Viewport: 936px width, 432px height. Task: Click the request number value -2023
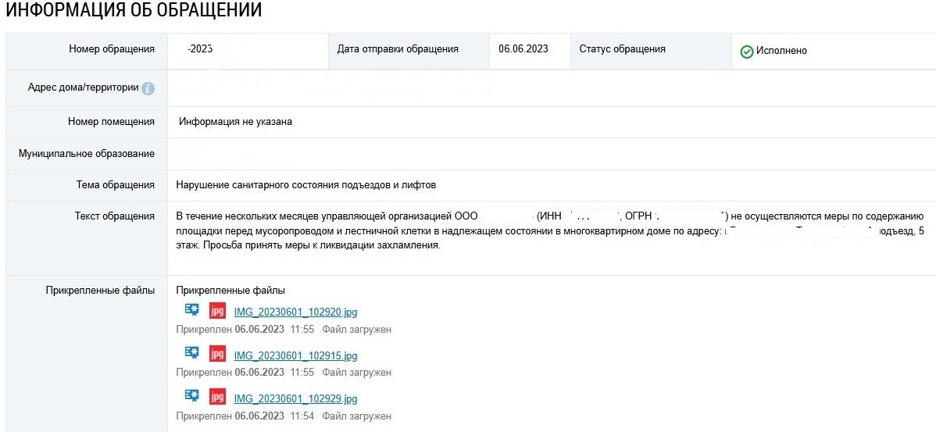(x=200, y=49)
